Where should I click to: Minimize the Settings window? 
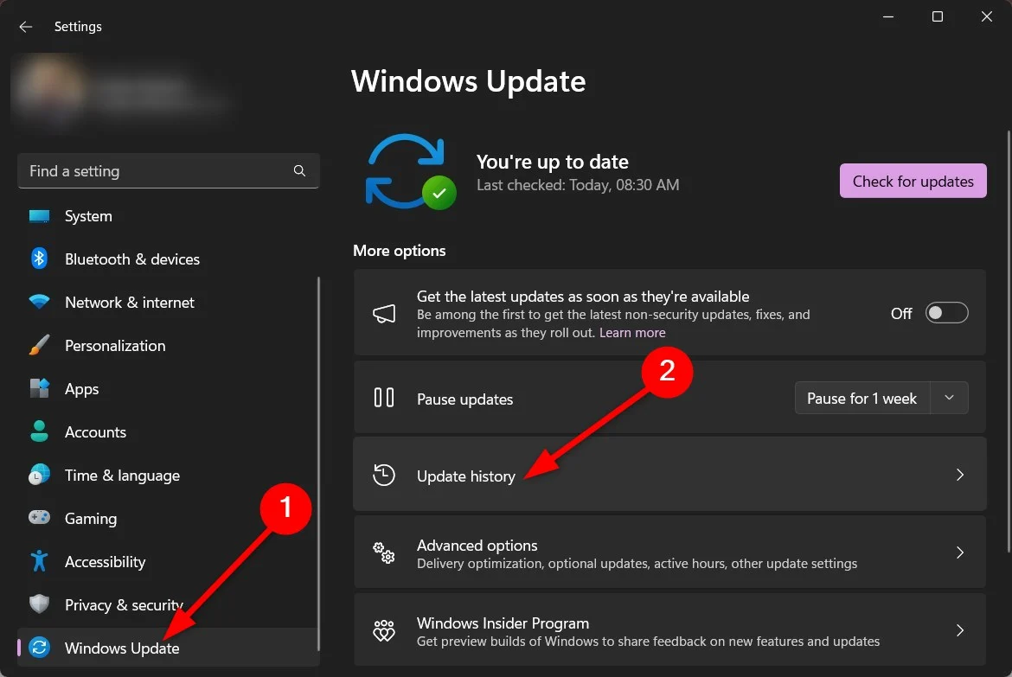point(888,16)
